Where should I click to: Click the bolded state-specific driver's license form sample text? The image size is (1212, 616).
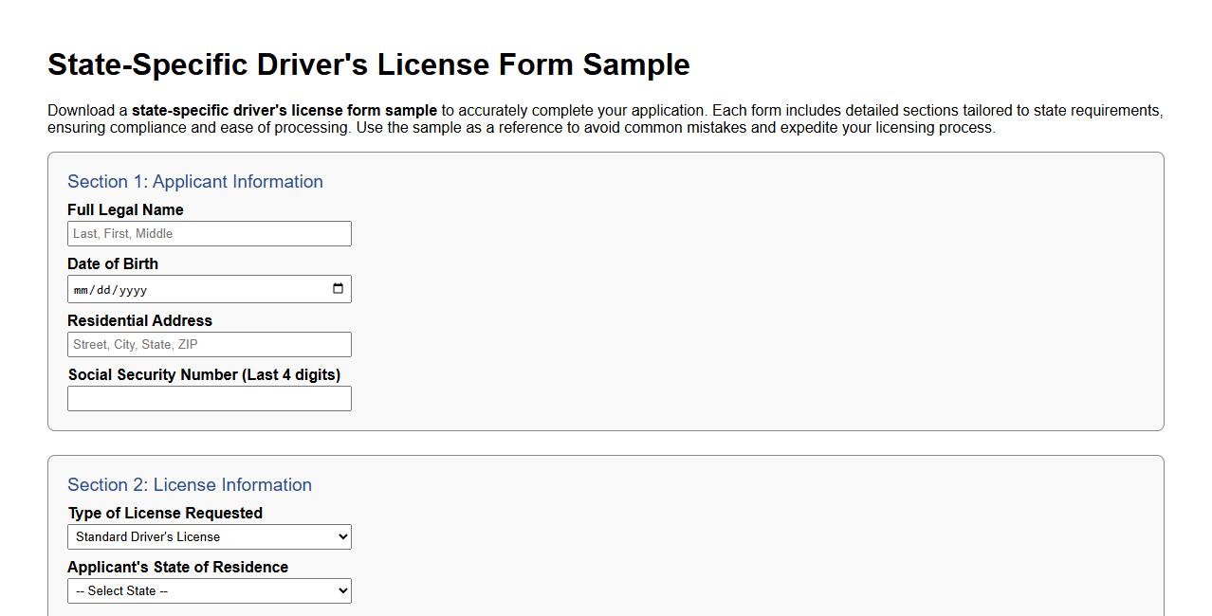[285, 110]
